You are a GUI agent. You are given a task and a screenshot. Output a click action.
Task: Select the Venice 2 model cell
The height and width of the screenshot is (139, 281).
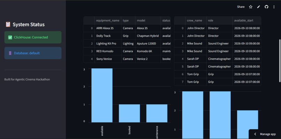click(148, 59)
